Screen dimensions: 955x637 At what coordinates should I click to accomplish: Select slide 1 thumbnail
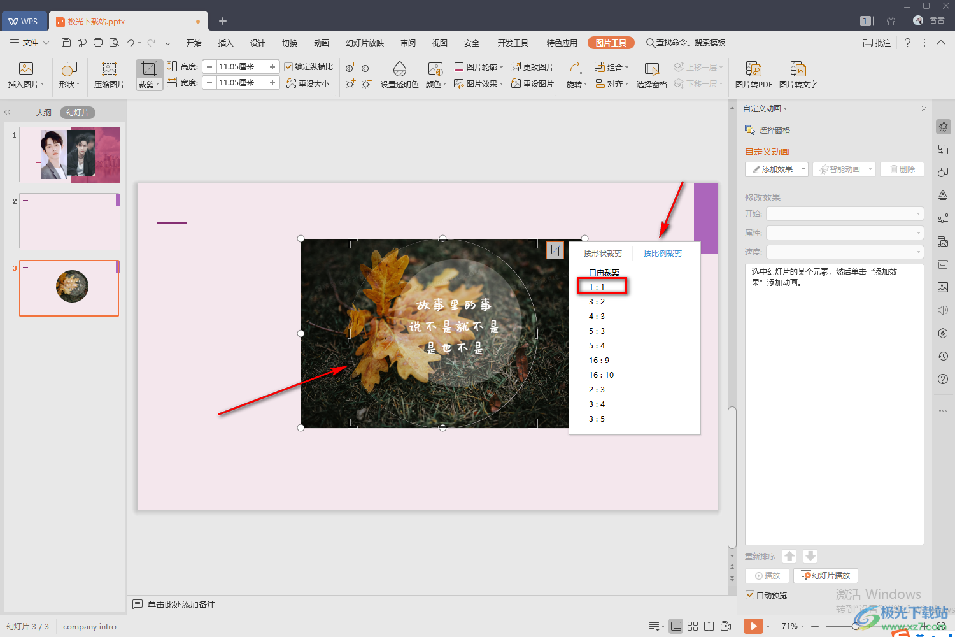(x=69, y=155)
